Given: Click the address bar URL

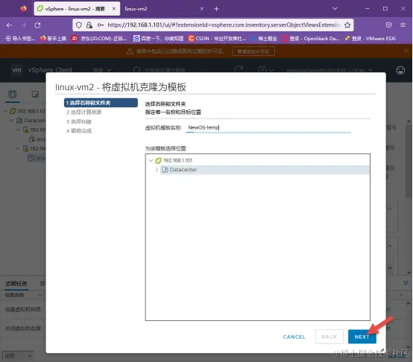Looking at the screenshot, I should (x=224, y=25).
